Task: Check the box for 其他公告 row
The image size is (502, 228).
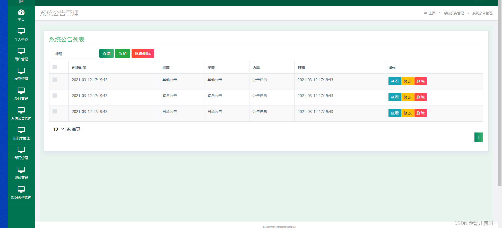Action: pyautogui.click(x=55, y=80)
